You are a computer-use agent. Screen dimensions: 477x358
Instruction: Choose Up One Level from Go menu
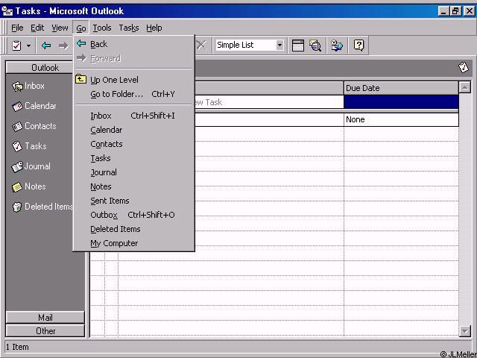pos(114,80)
